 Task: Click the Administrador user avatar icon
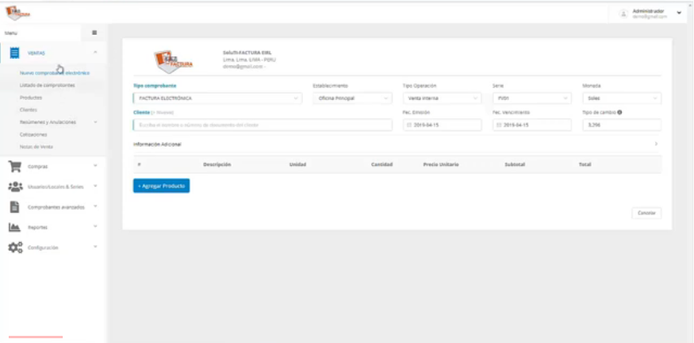point(623,13)
